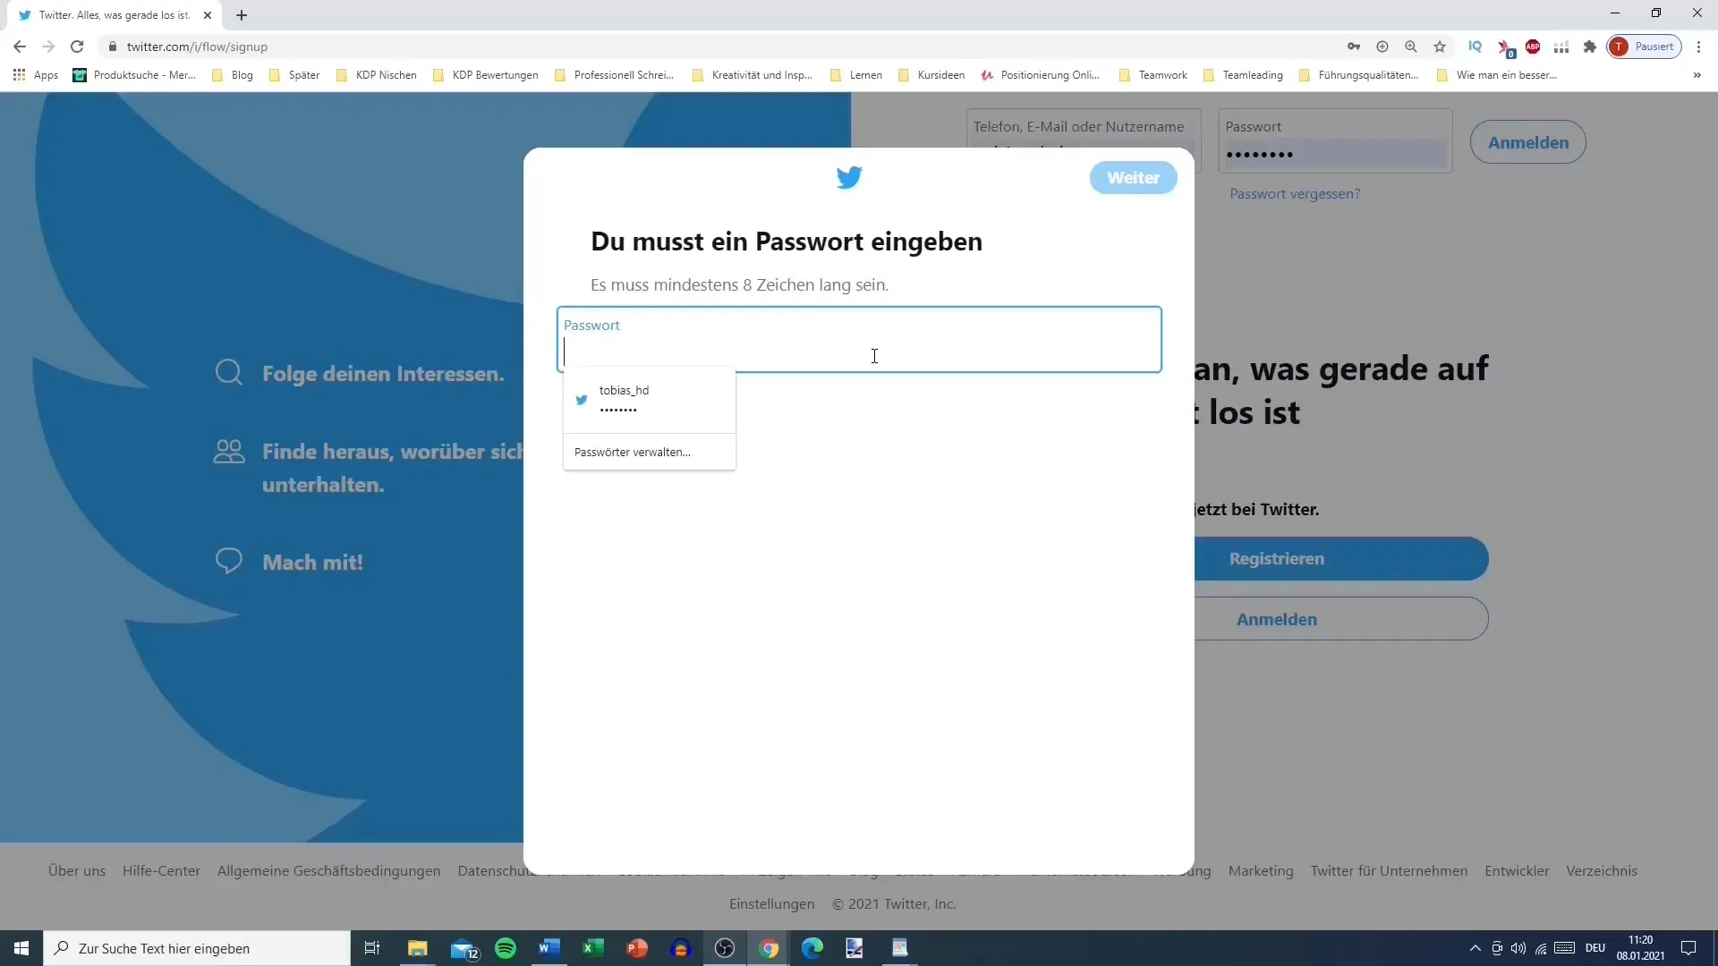Open Microsoft PowerPoint from taskbar
The height and width of the screenshot is (966, 1718).
point(636,948)
